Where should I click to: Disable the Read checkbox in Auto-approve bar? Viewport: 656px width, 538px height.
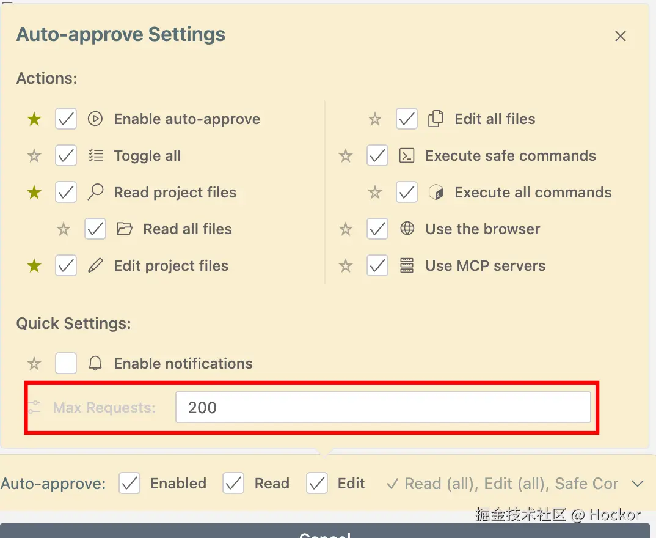[233, 484]
